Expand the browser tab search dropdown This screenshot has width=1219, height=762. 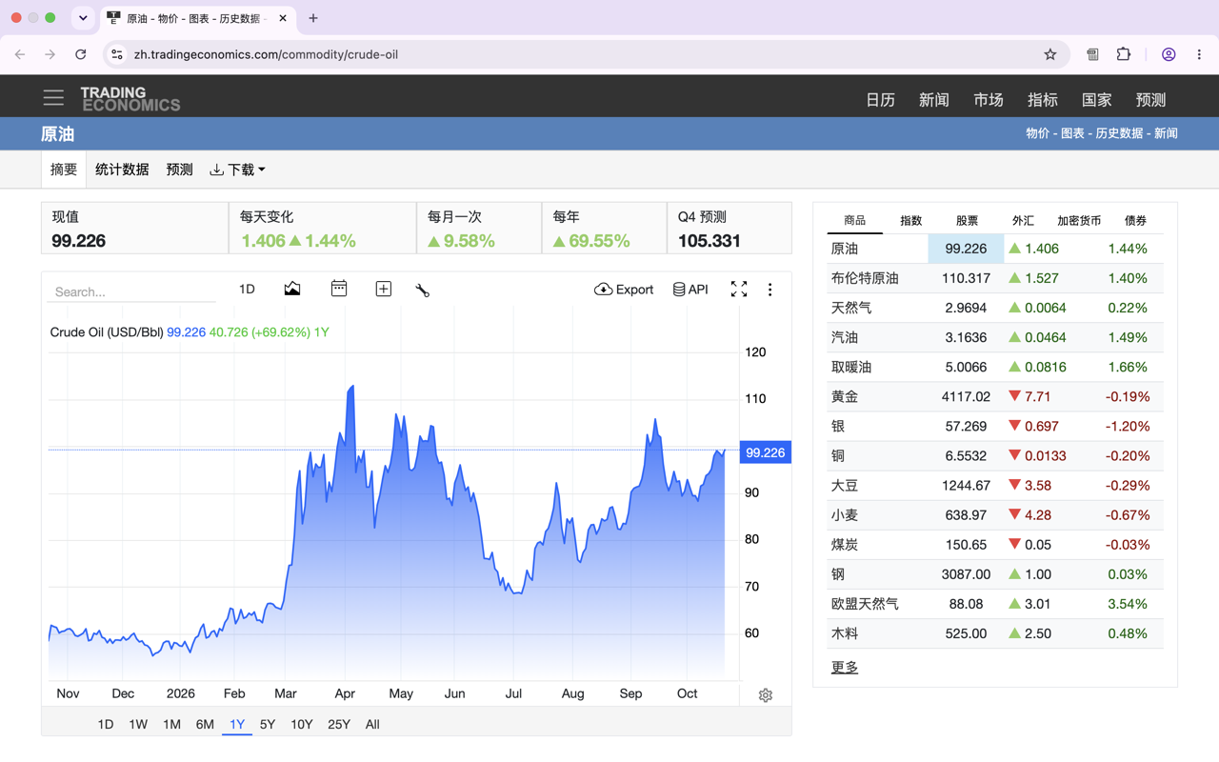[x=83, y=18]
